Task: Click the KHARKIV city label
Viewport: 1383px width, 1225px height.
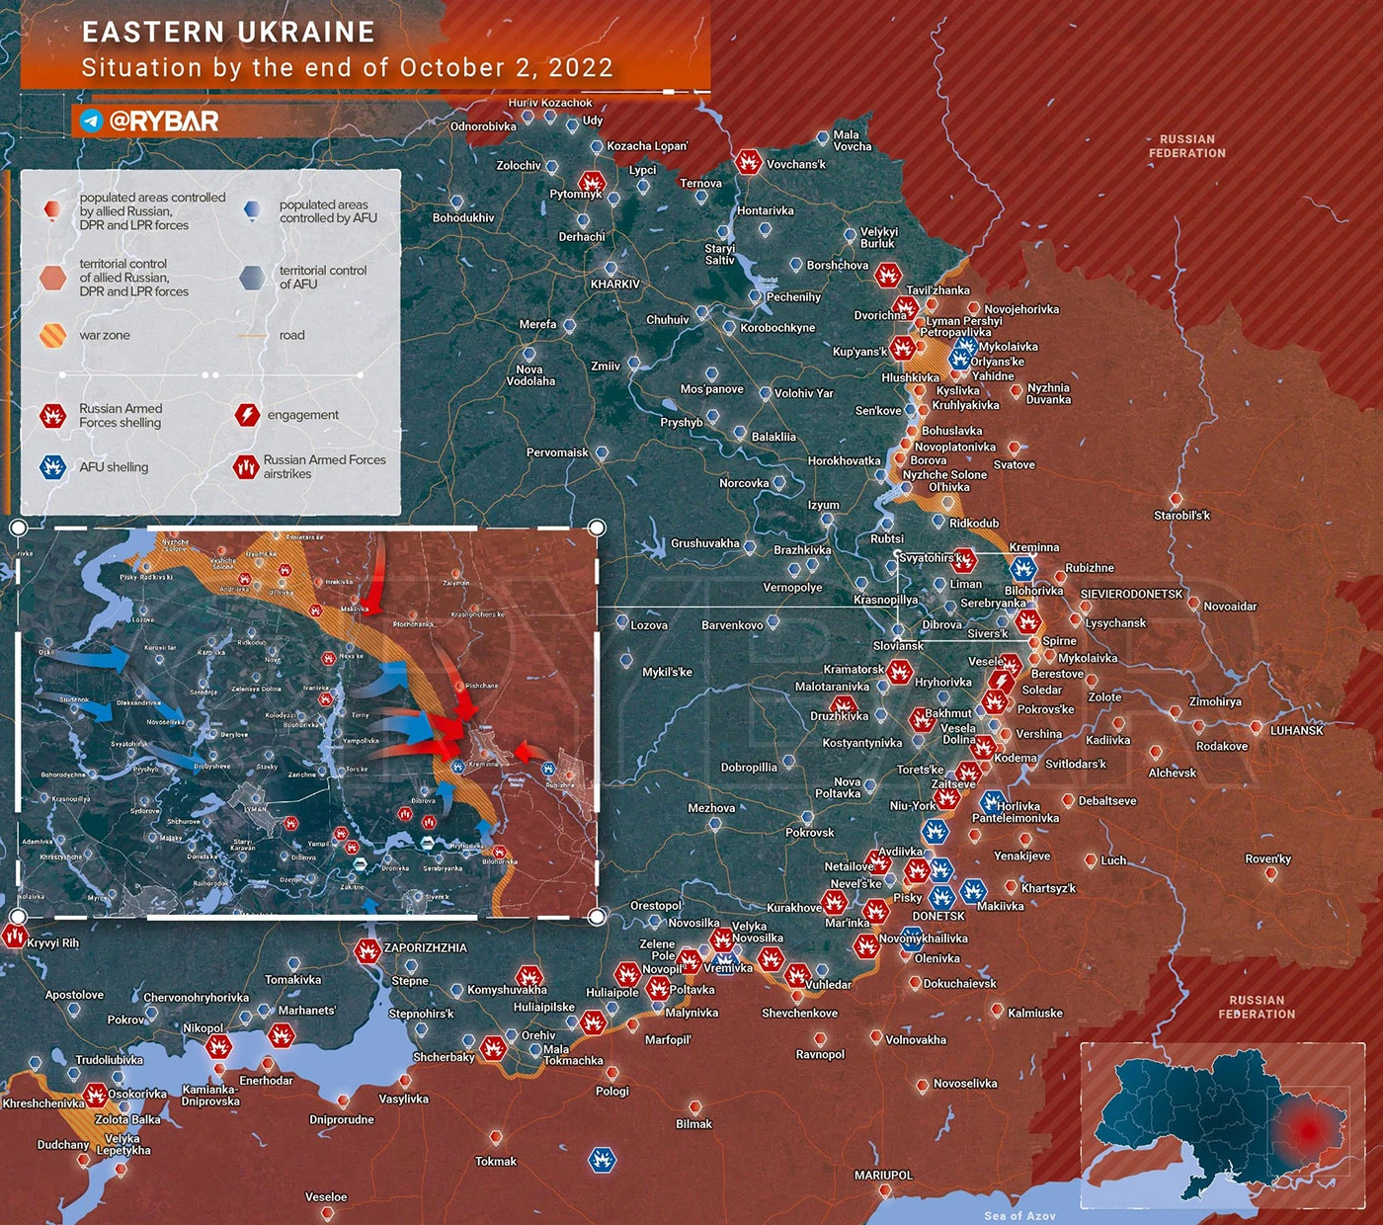Action: pos(615,285)
